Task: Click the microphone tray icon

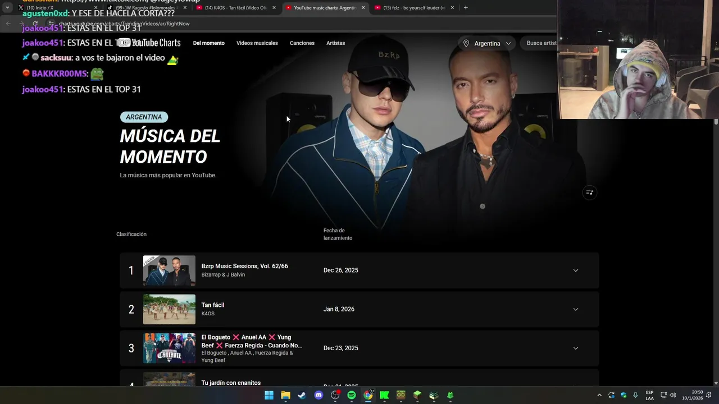Action: point(635,395)
